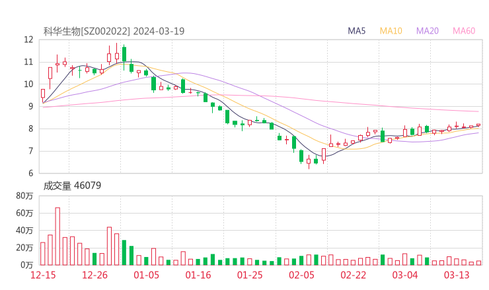Click the 80万 volume axis label
This screenshot has height=290, width=489.
[24, 196]
